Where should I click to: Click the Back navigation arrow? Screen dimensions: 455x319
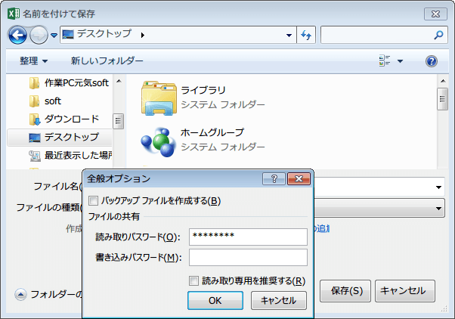click(17, 35)
